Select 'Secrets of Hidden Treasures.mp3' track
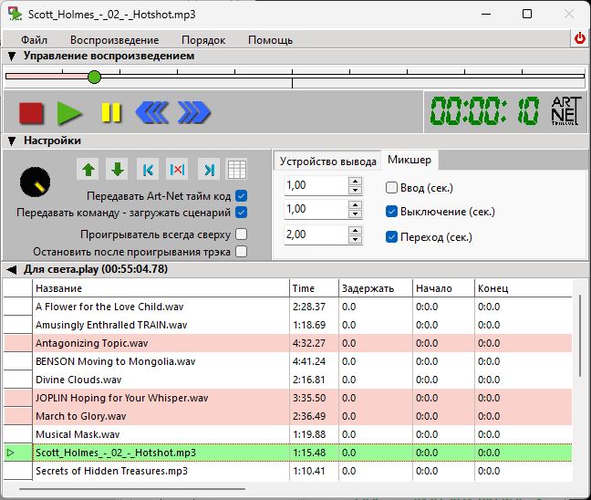The width and height of the screenshot is (591, 500). click(x=288, y=471)
